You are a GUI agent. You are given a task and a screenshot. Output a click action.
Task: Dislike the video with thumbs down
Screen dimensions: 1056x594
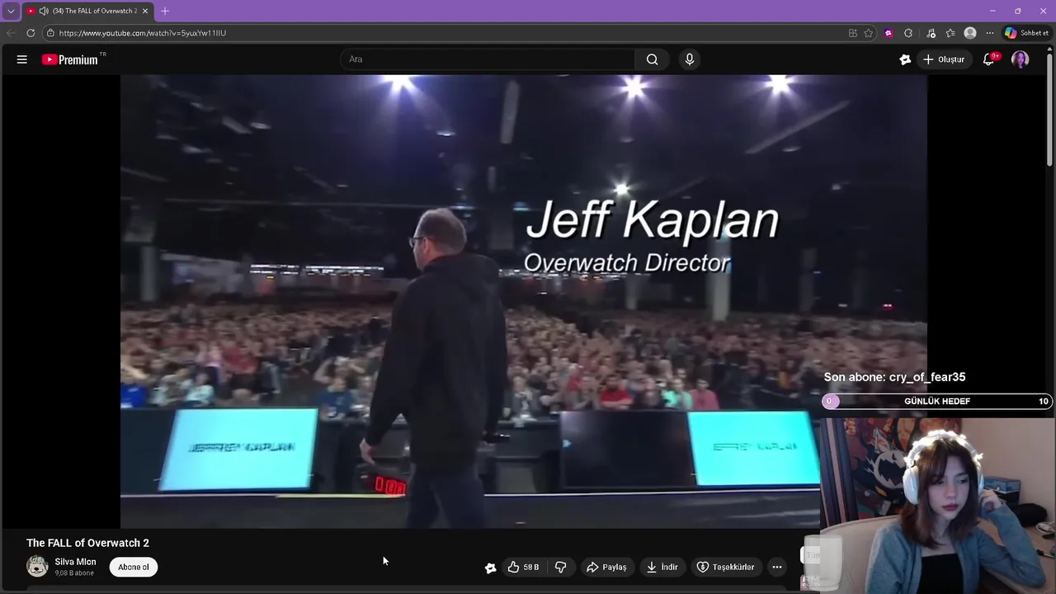pyautogui.click(x=561, y=567)
